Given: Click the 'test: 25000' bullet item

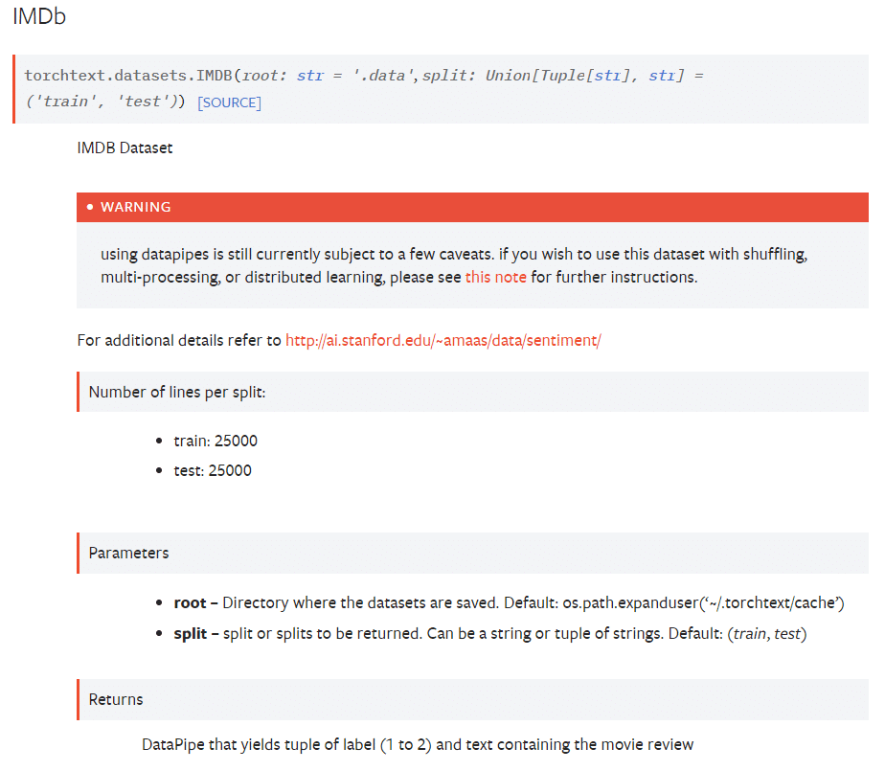Looking at the screenshot, I should (213, 470).
